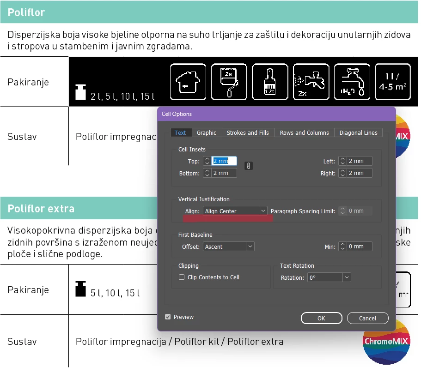Click the canister icon beside 5 l, 10 l, 15 l
The image size is (421, 373).
pyautogui.click(x=80, y=289)
